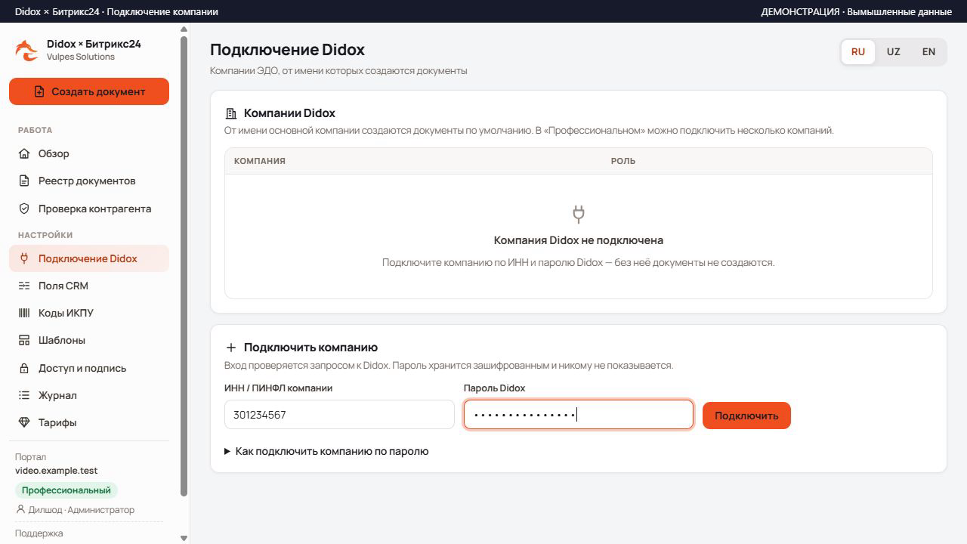
Task: Open the Шаблоны page
Action: (x=89, y=340)
